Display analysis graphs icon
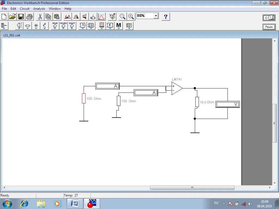The image size is (279, 209). [x=101, y=17]
